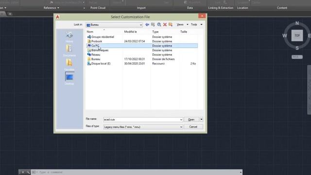Expand the Reference ribbon panel
The height and width of the screenshot is (175, 311).
(x=51, y=8)
